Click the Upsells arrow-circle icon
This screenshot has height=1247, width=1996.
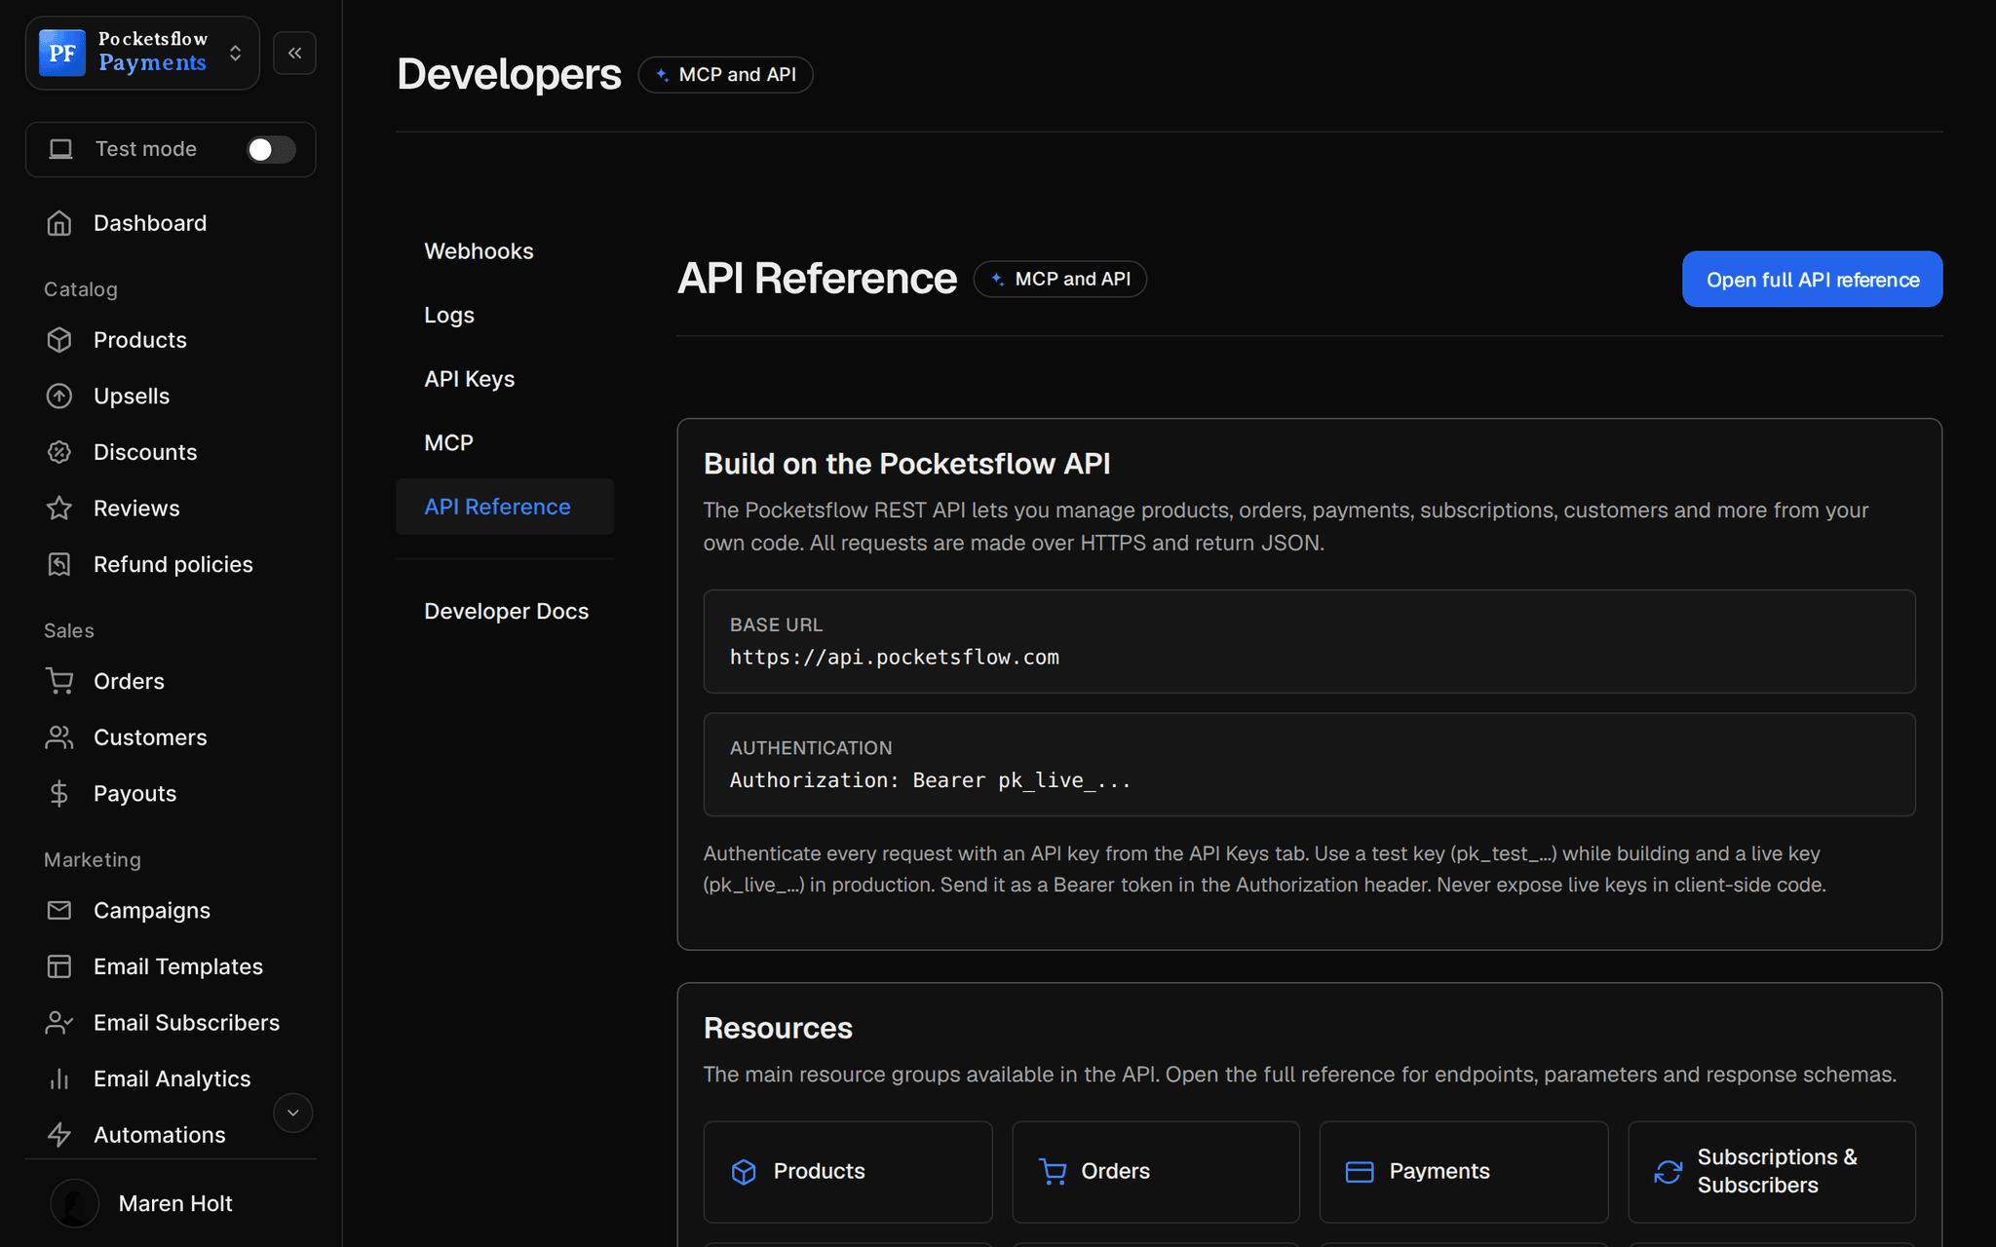point(59,396)
